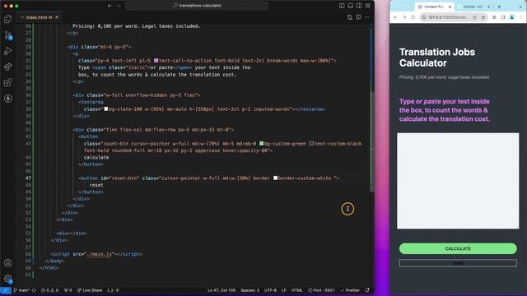The width and height of the screenshot is (527, 296).
Task: Open the Source Control view
Action: coord(7,35)
